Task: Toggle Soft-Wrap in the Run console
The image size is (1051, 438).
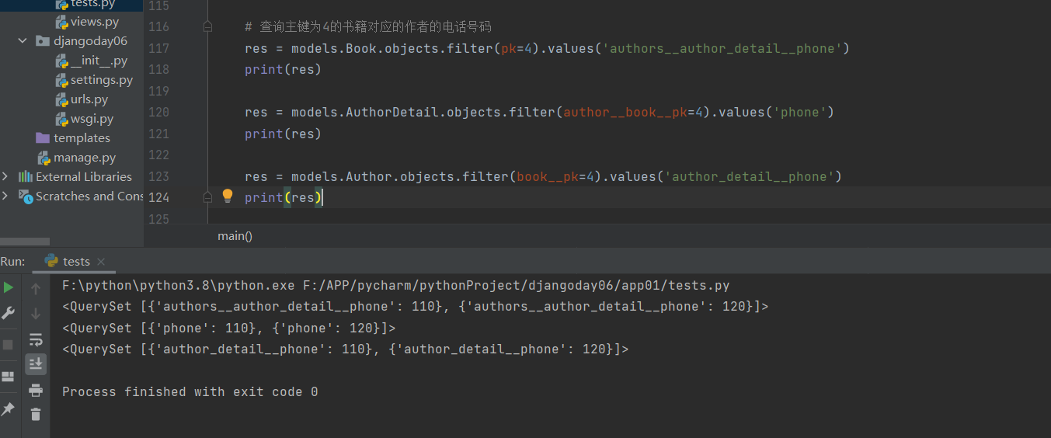Action: 36,339
